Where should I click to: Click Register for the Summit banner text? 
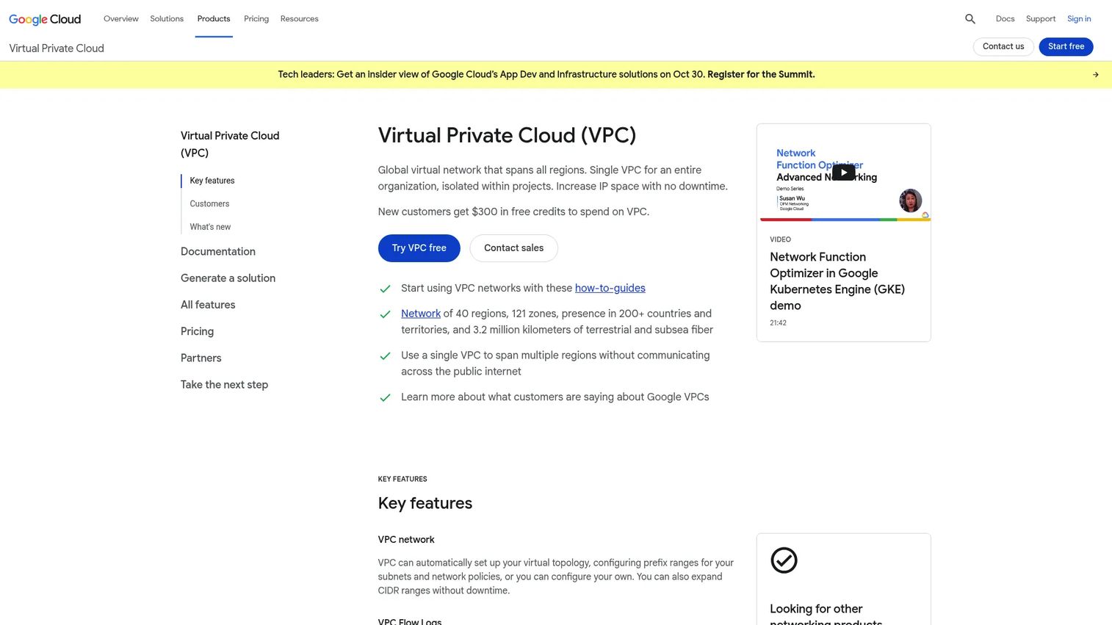click(x=761, y=75)
